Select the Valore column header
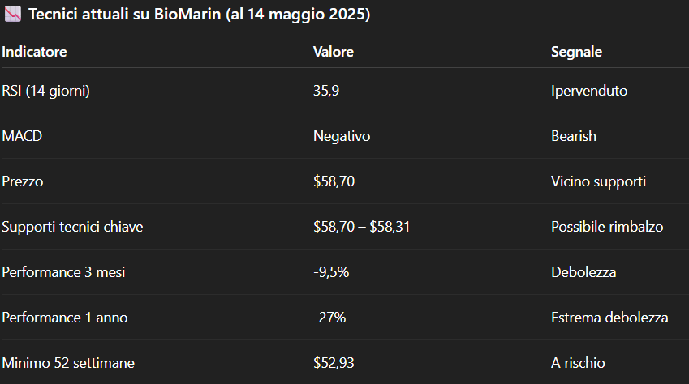689x384 pixels. [334, 52]
